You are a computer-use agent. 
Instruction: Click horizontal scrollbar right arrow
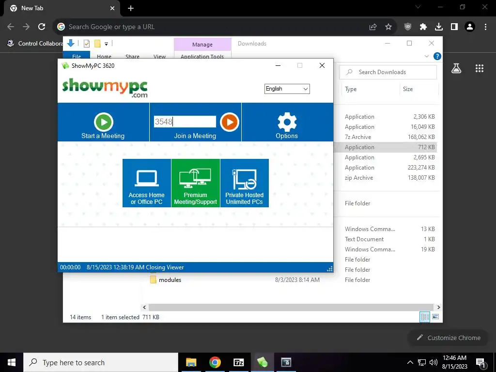tap(438, 307)
